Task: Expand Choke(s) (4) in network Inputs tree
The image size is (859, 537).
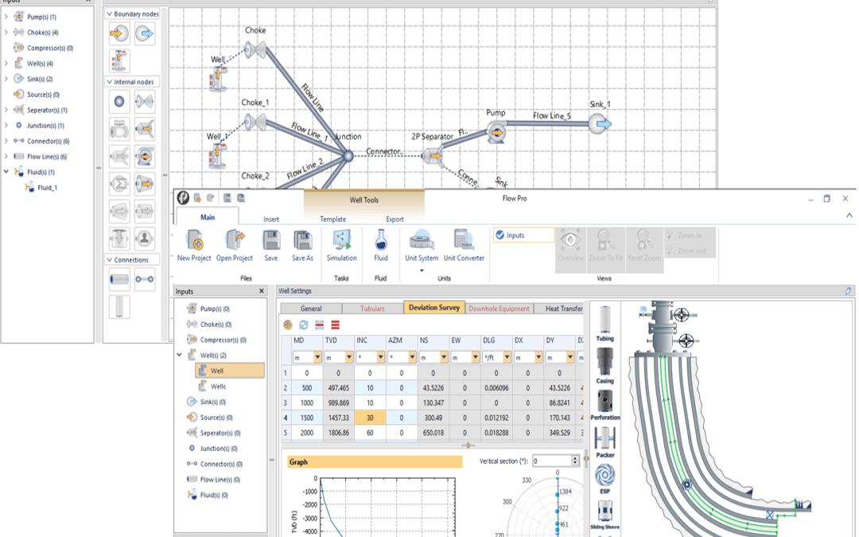Action: 6,33
